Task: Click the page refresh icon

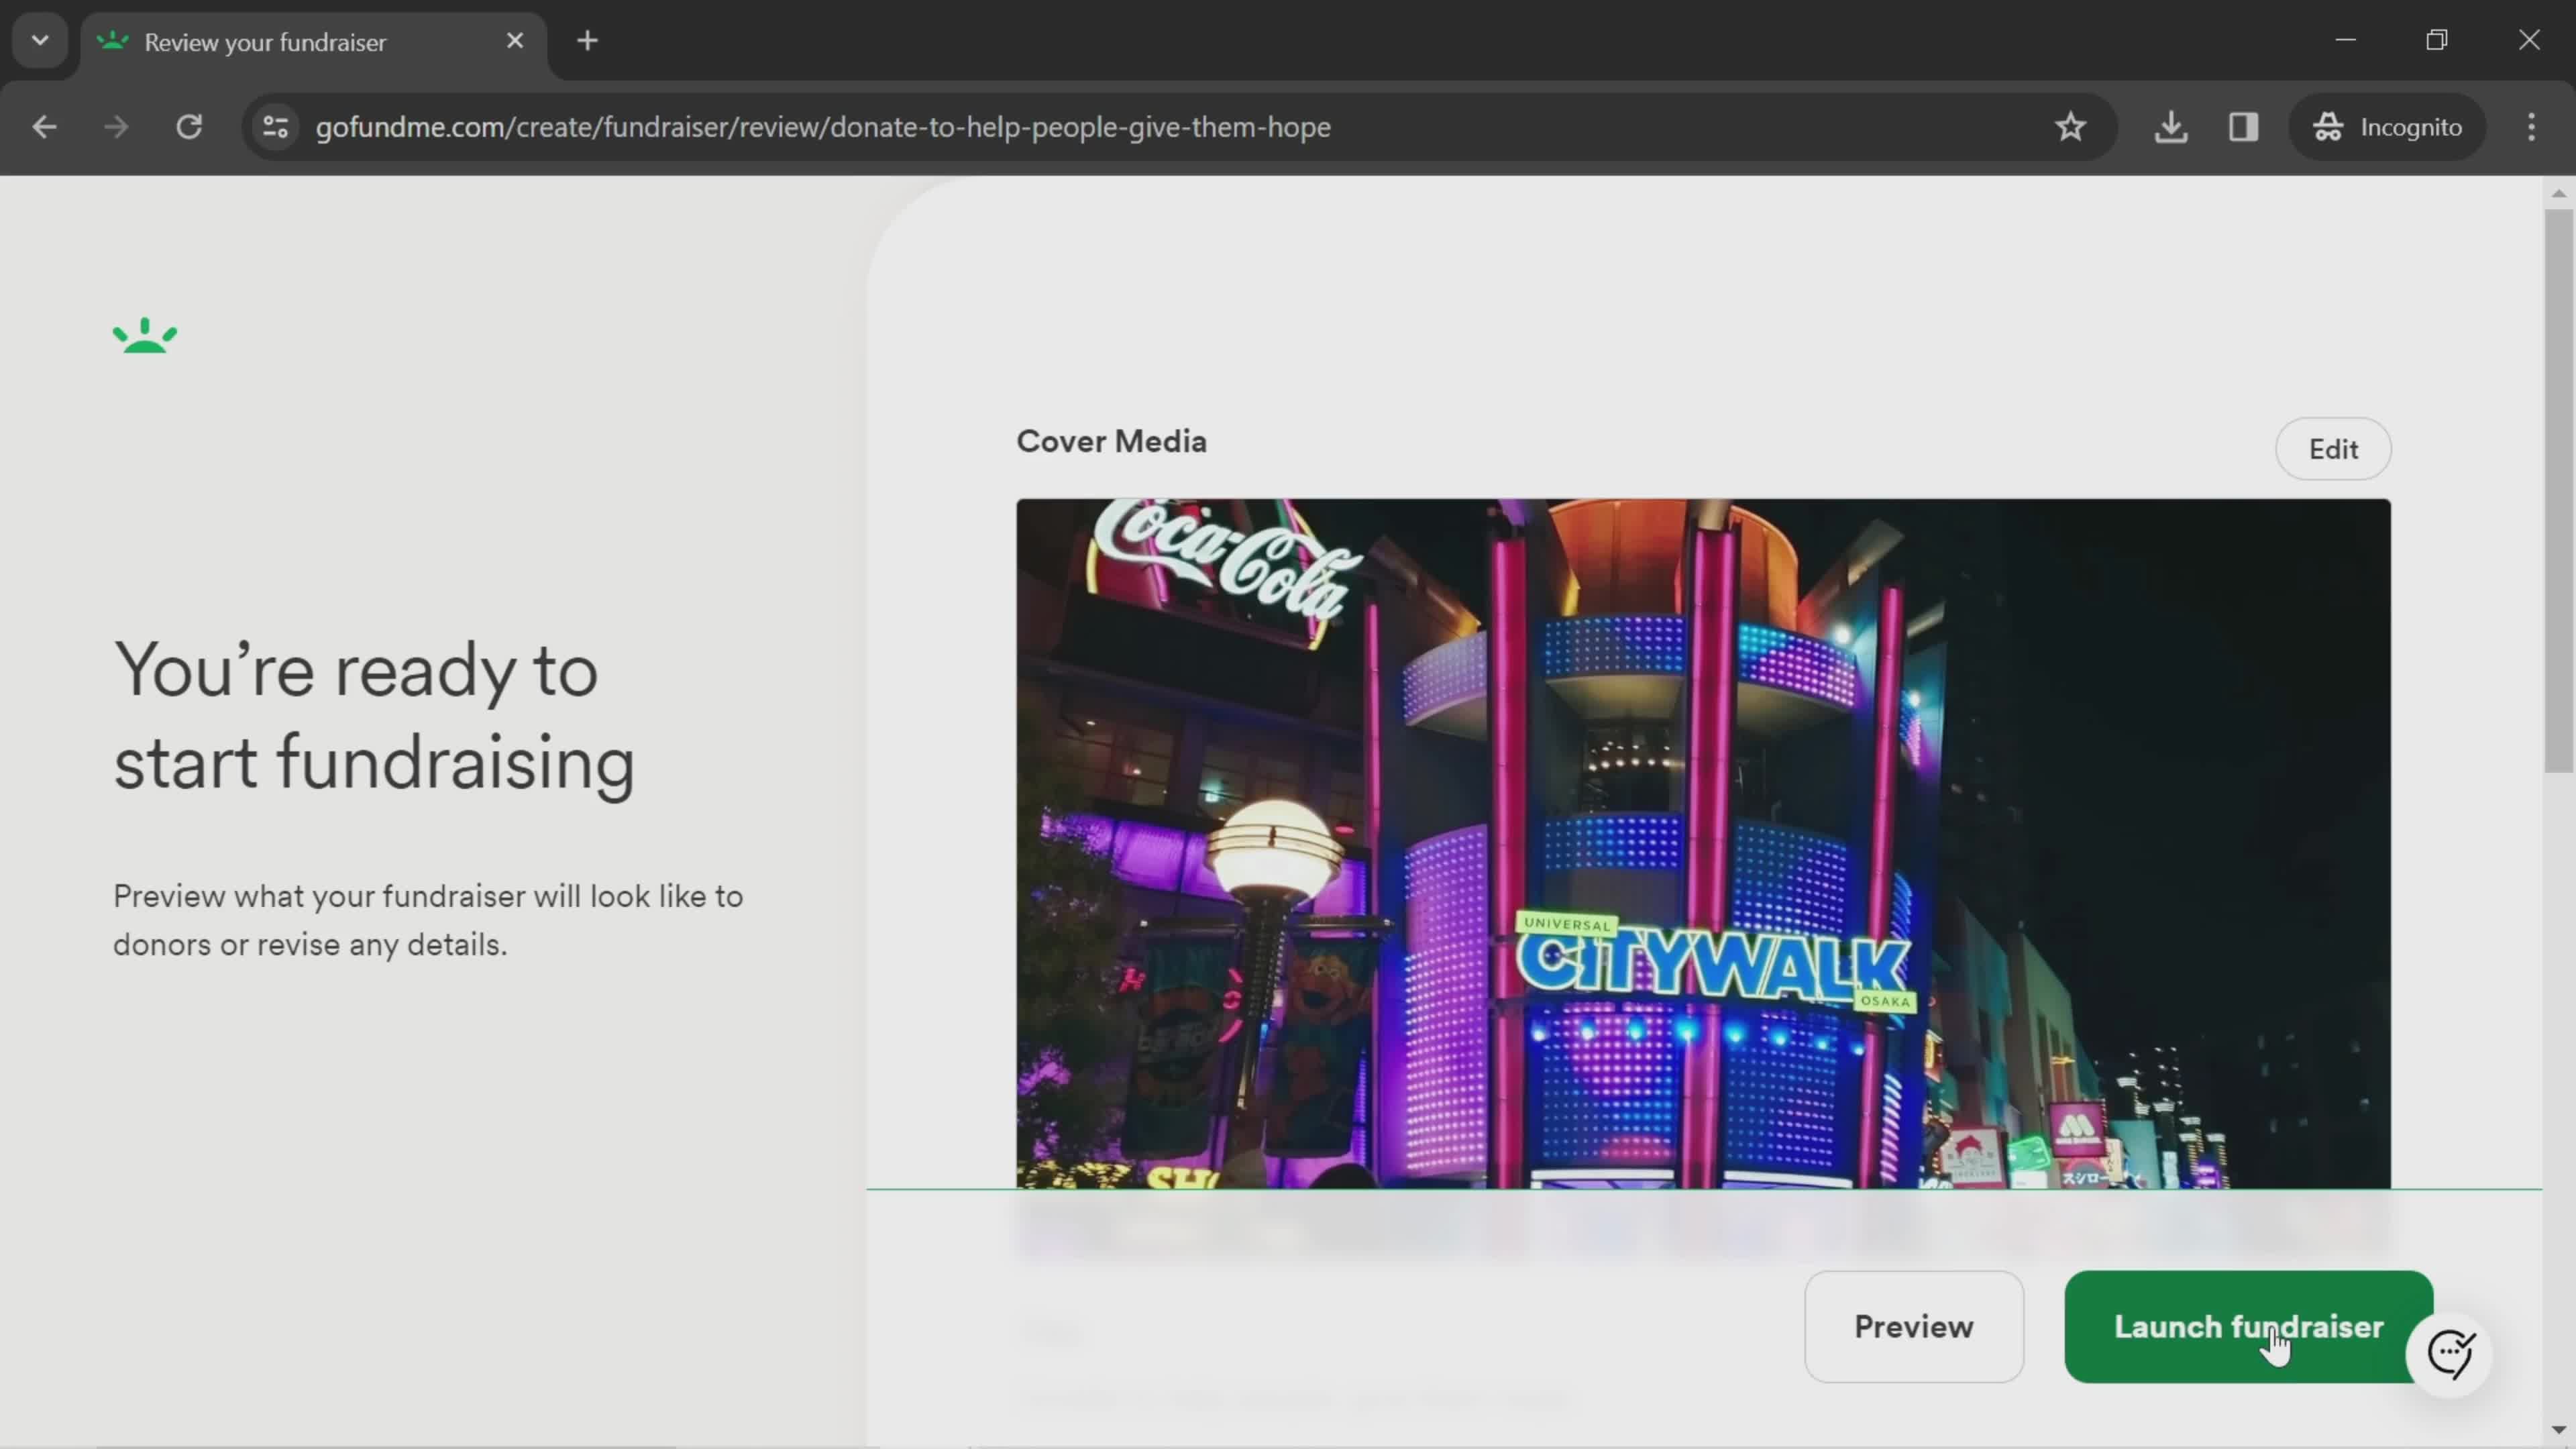Action: 188,125
